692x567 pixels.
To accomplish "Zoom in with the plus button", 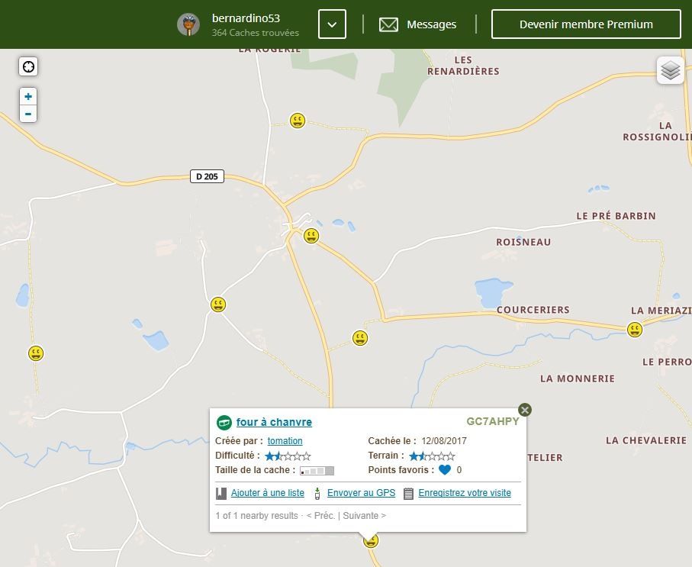I will 28,97.
